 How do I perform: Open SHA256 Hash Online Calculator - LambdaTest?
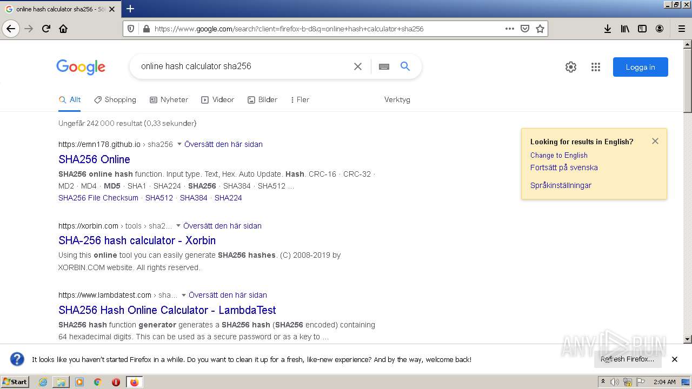(167, 310)
